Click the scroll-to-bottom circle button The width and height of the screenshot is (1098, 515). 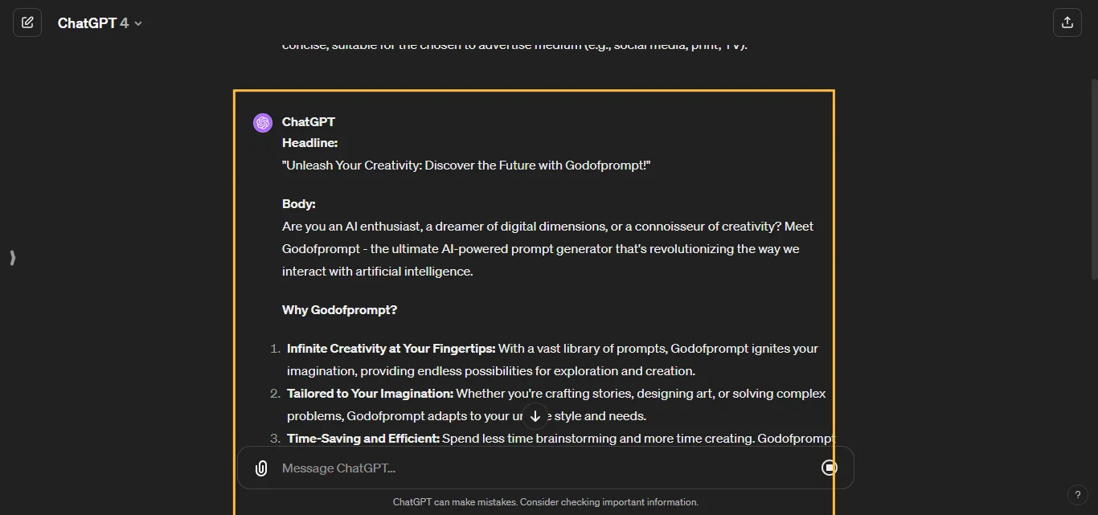coord(535,416)
